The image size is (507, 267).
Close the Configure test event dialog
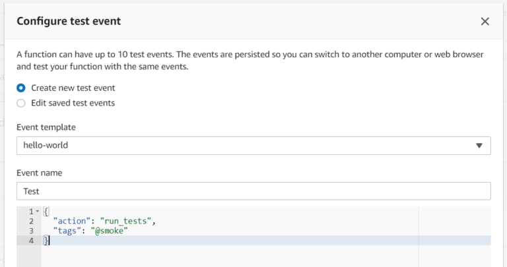pos(485,21)
